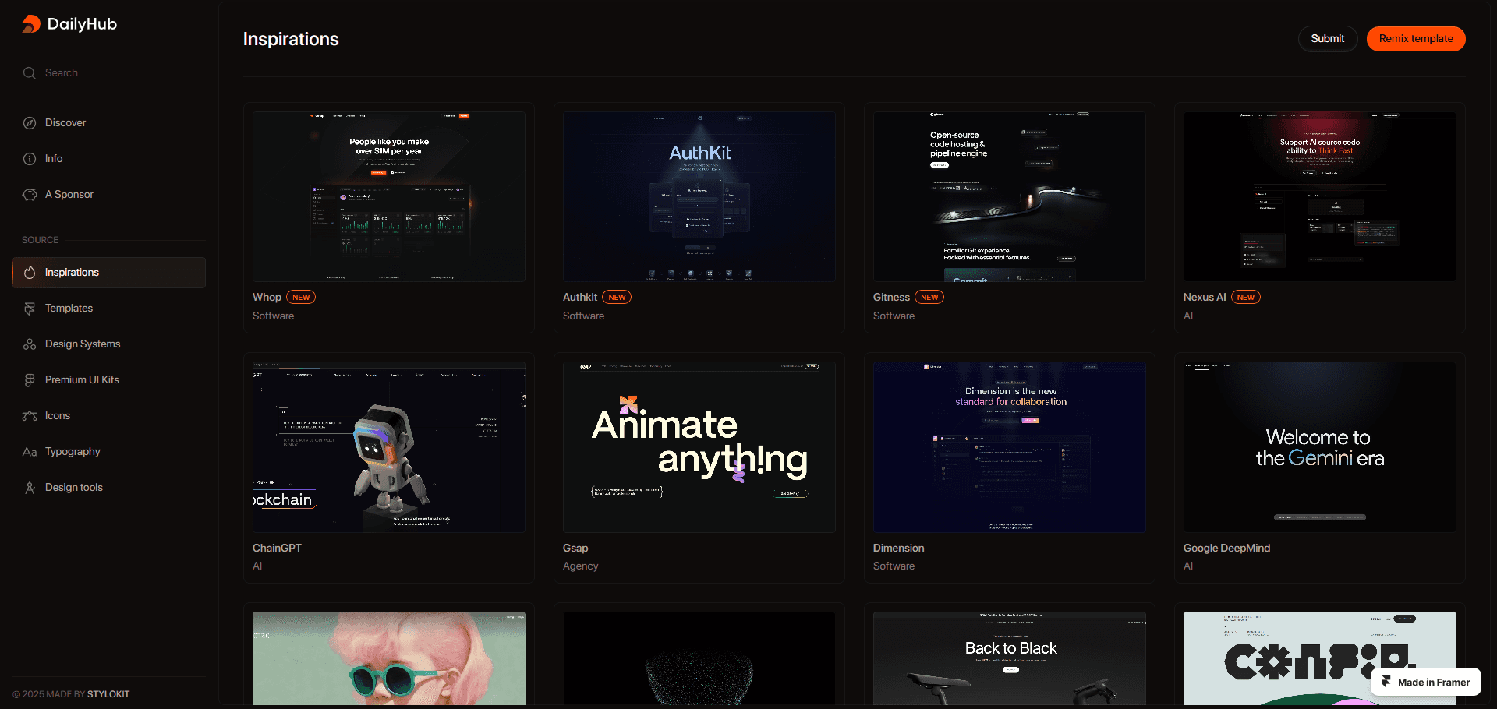Click the NEW badge next to Nexus AI

click(x=1246, y=298)
